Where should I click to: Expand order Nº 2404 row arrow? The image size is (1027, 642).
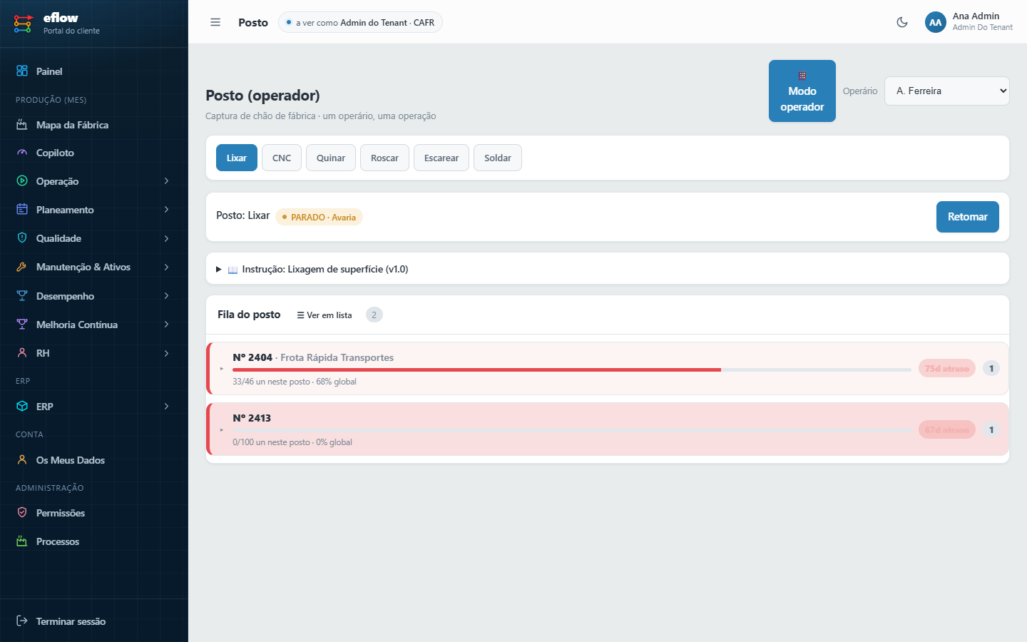pyautogui.click(x=222, y=369)
